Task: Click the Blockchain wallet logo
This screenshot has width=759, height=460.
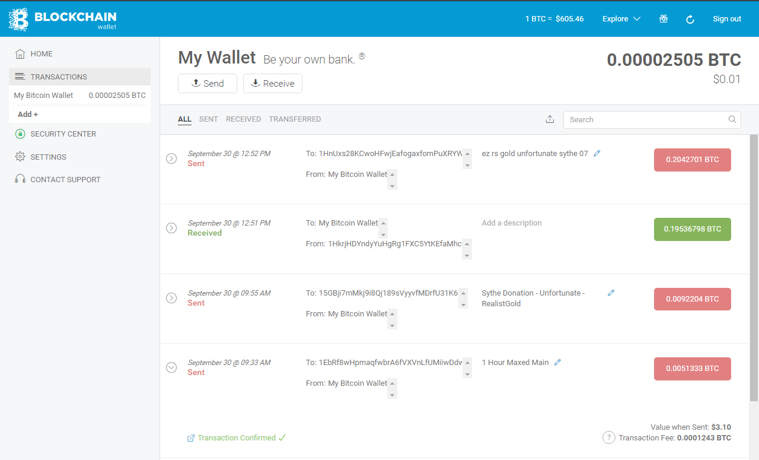Action: pos(62,19)
